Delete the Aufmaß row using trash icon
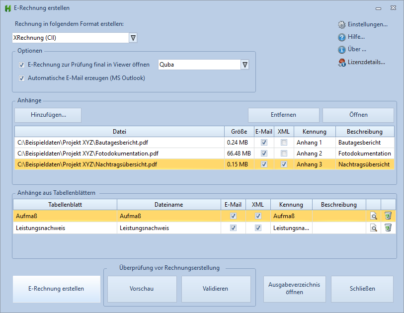Viewport: 404px width, 313px height. (x=388, y=216)
